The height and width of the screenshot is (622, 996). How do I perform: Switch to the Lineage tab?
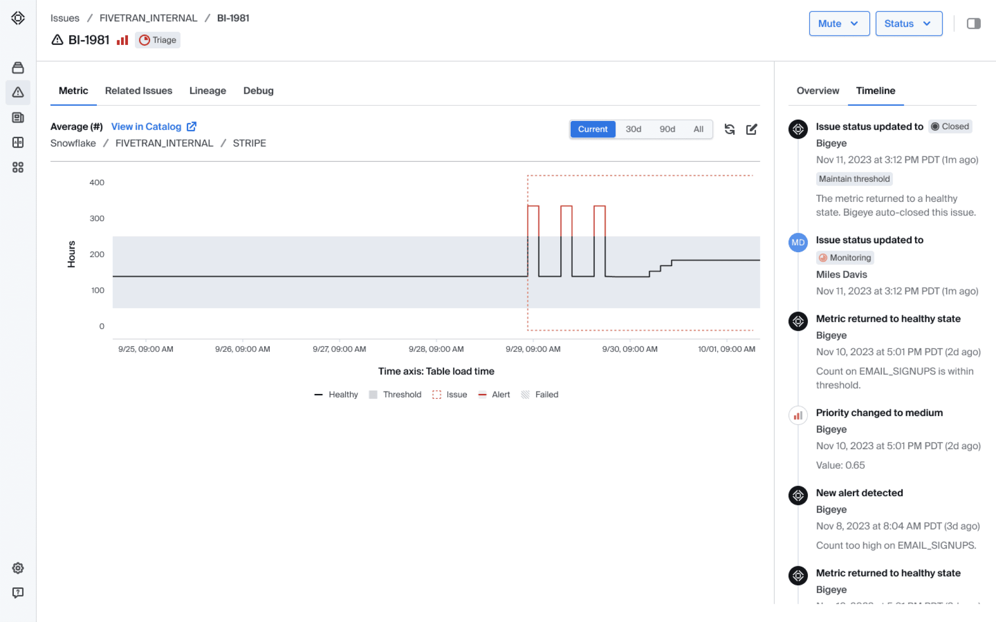207,91
